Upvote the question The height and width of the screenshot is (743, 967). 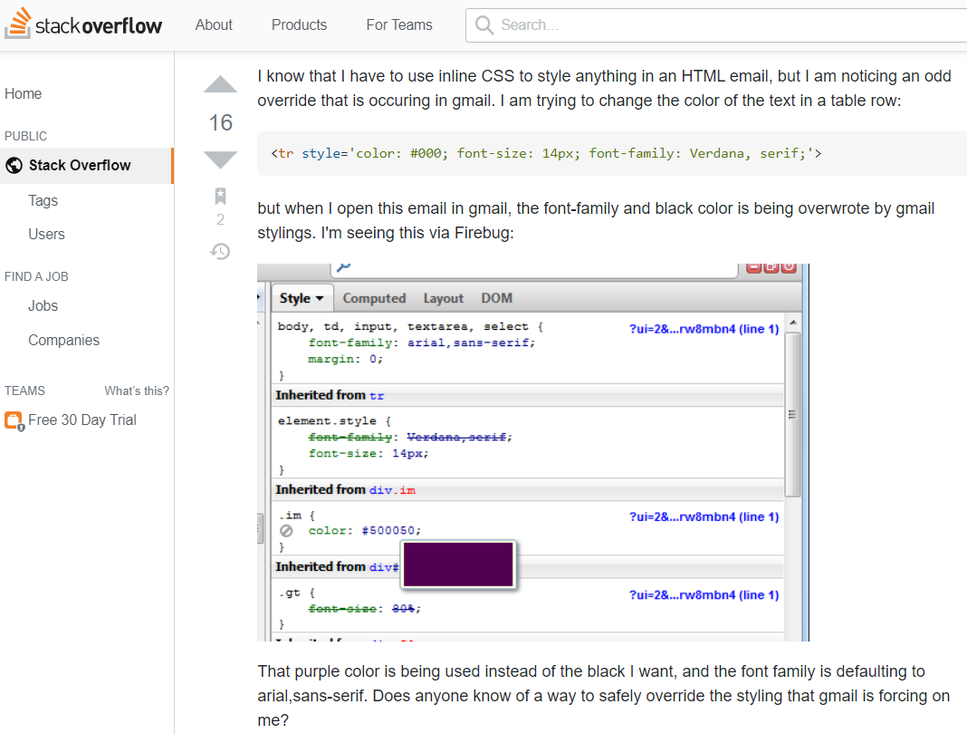click(x=221, y=86)
